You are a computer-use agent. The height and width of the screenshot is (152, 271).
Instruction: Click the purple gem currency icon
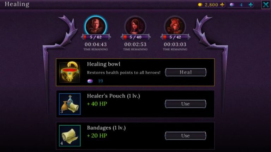coord(232,5)
